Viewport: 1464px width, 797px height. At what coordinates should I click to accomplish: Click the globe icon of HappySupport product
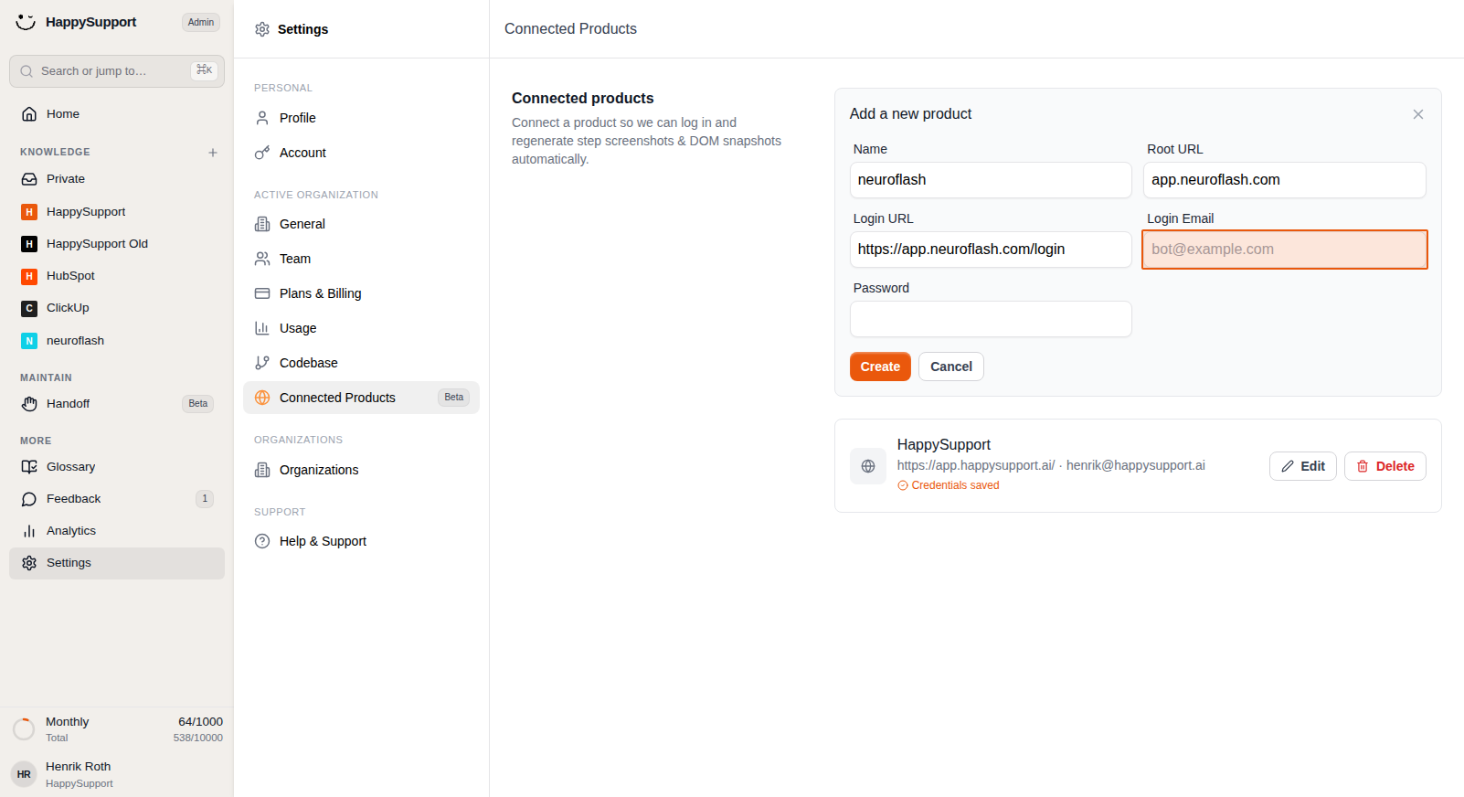tap(868, 466)
